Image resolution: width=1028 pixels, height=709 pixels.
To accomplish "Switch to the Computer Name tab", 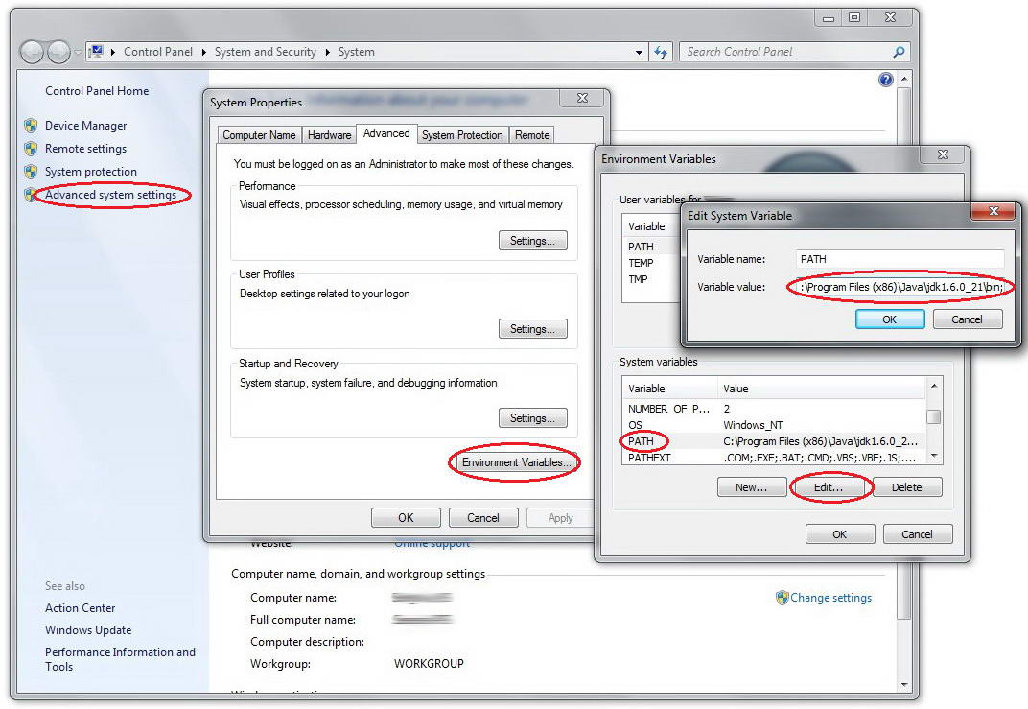I will (259, 135).
